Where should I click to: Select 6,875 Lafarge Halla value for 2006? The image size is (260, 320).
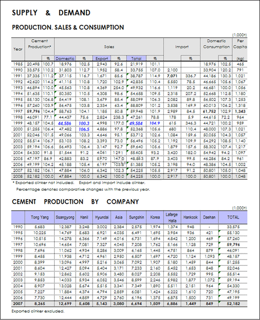click(172, 298)
